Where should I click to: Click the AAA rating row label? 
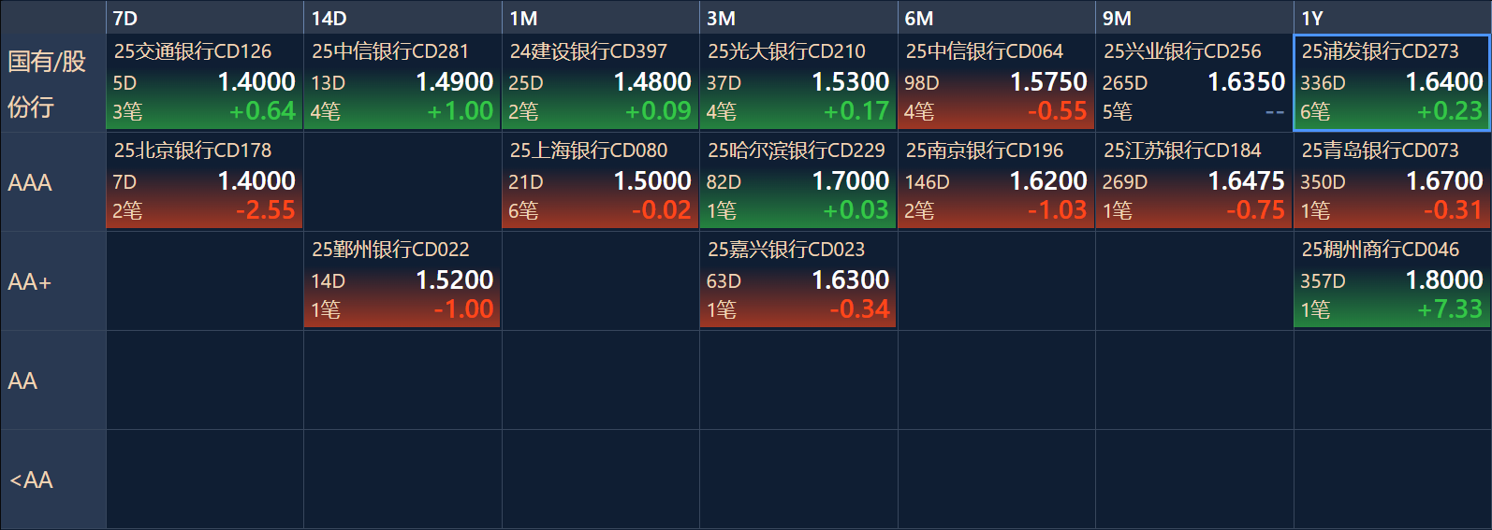[53, 182]
